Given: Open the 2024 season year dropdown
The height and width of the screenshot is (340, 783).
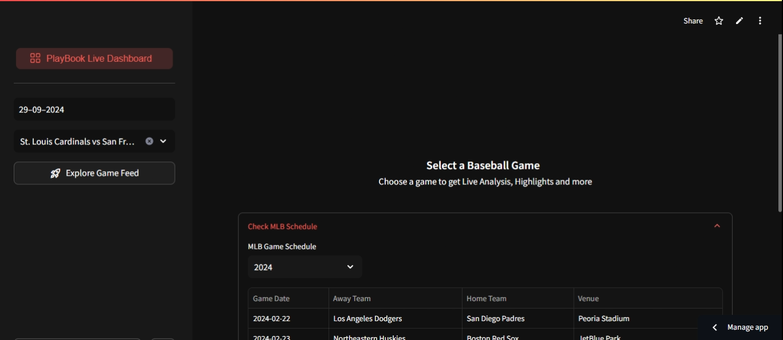Looking at the screenshot, I should [x=305, y=267].
